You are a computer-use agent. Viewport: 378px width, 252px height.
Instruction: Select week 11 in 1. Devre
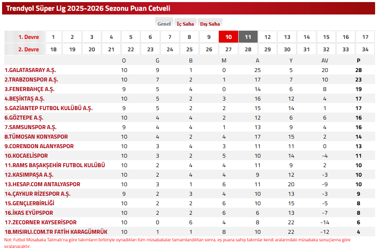pos(248,37)
